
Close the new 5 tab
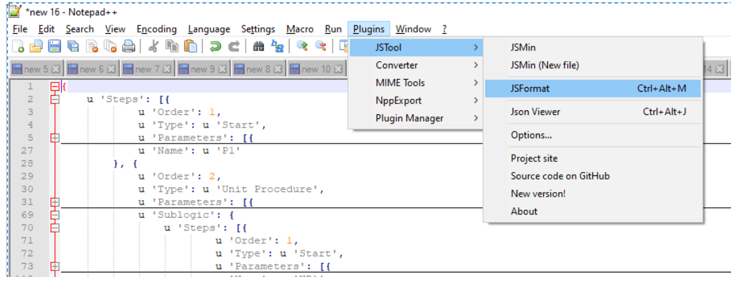56,69
